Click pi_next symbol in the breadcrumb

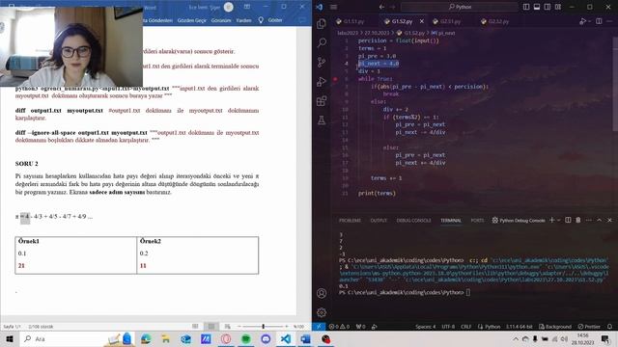click(x=443, y=33)
